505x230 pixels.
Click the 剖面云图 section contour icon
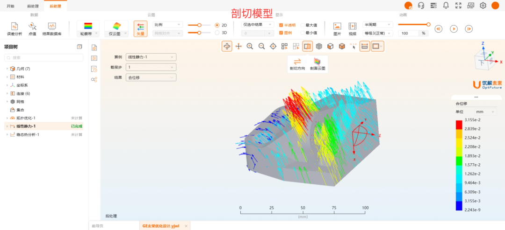pos(317,62)
